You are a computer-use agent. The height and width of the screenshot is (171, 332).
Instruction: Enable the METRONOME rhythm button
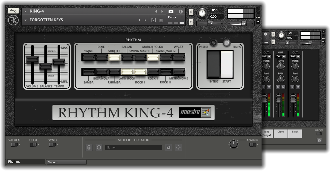(179, 72)
